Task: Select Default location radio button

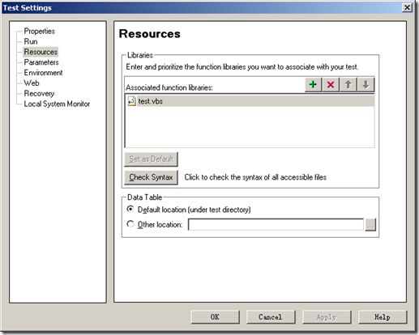Action: pyautogui.click(x=130, y=209)
